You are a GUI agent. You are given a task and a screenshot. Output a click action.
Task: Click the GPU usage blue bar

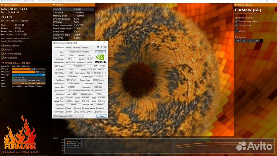28,75
